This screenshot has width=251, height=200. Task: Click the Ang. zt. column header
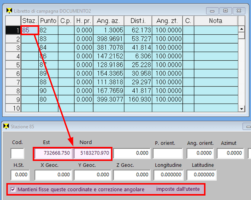(x=167, y=21)
